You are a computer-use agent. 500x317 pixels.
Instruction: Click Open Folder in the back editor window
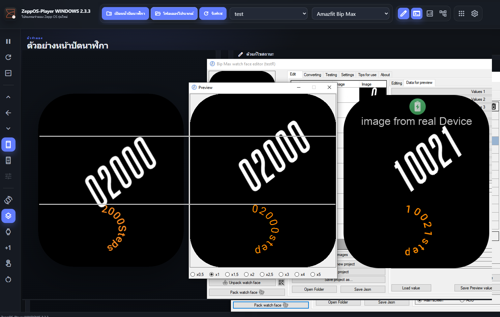click(338, 302)
